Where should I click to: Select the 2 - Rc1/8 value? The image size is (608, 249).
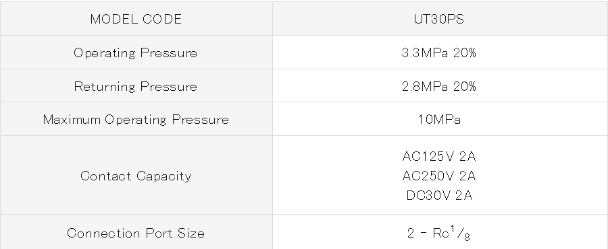[x=438, y=233]
